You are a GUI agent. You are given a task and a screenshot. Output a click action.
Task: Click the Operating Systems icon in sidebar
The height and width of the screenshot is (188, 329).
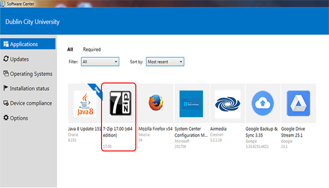[6, 74]
